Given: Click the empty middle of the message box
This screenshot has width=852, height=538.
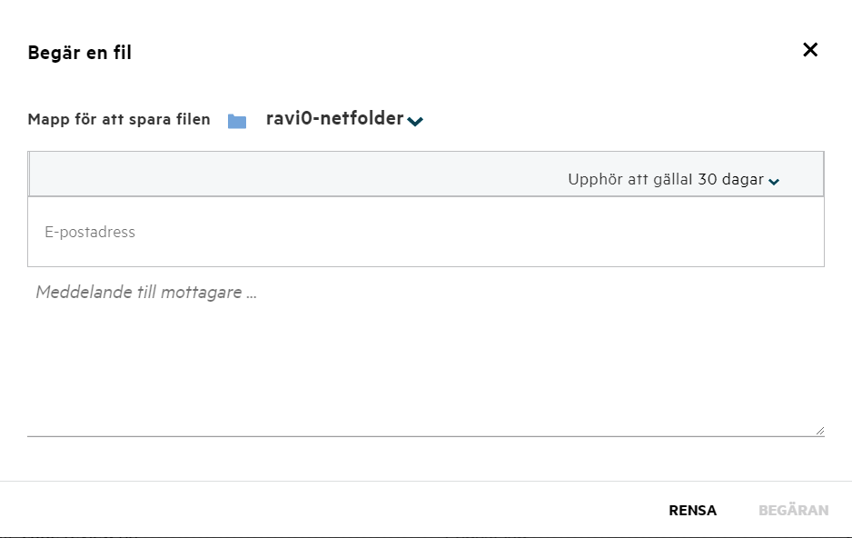Looking at the screenshot, I should (x=425, y=364).
